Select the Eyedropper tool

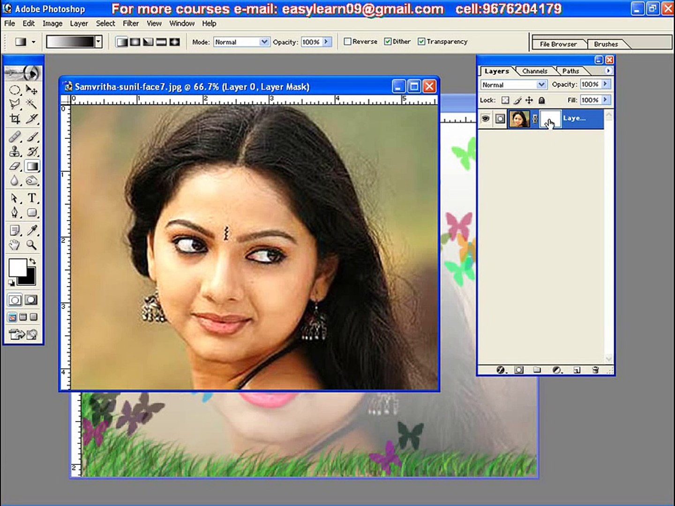[x=32, y=230]
